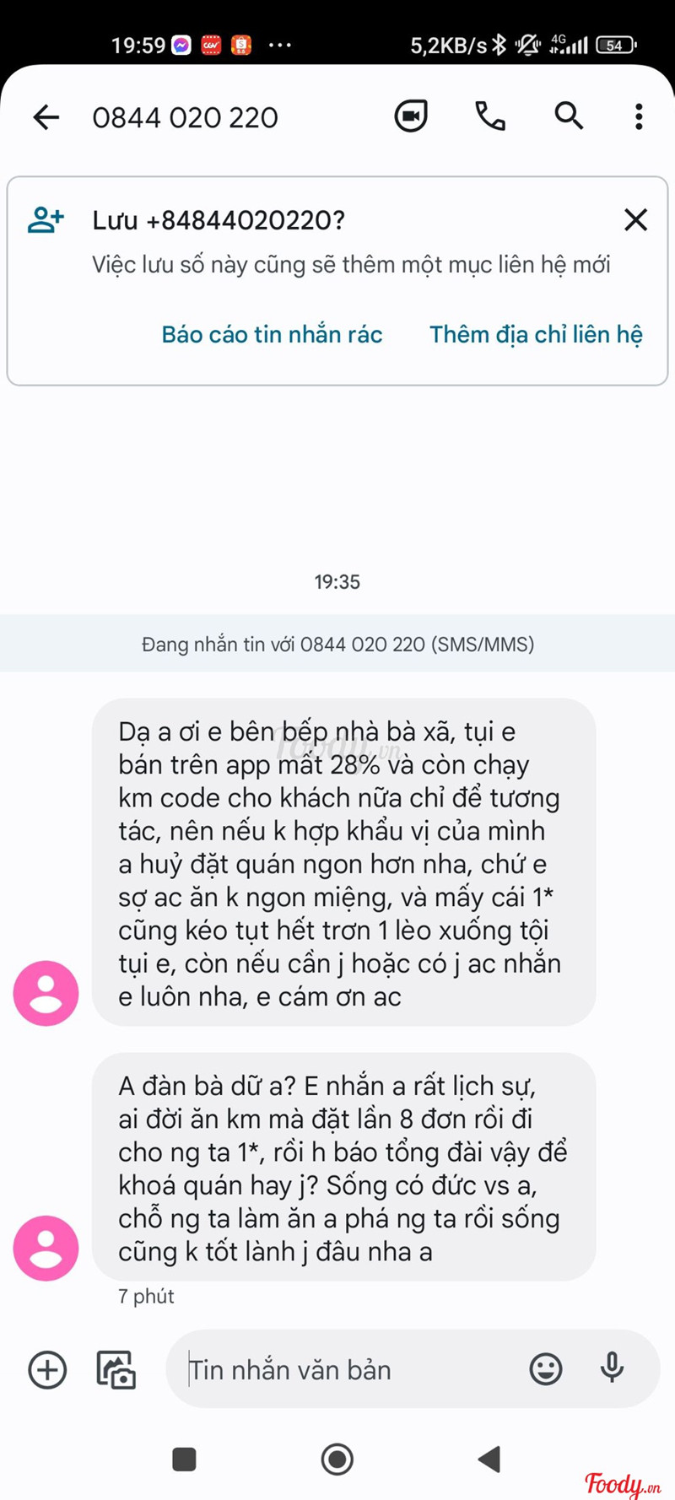The height and width of the screenshot is (1500, 675).
Task: Tap "Báo cáo tin nhắn rác" link
Action: [x=272, y=334]
